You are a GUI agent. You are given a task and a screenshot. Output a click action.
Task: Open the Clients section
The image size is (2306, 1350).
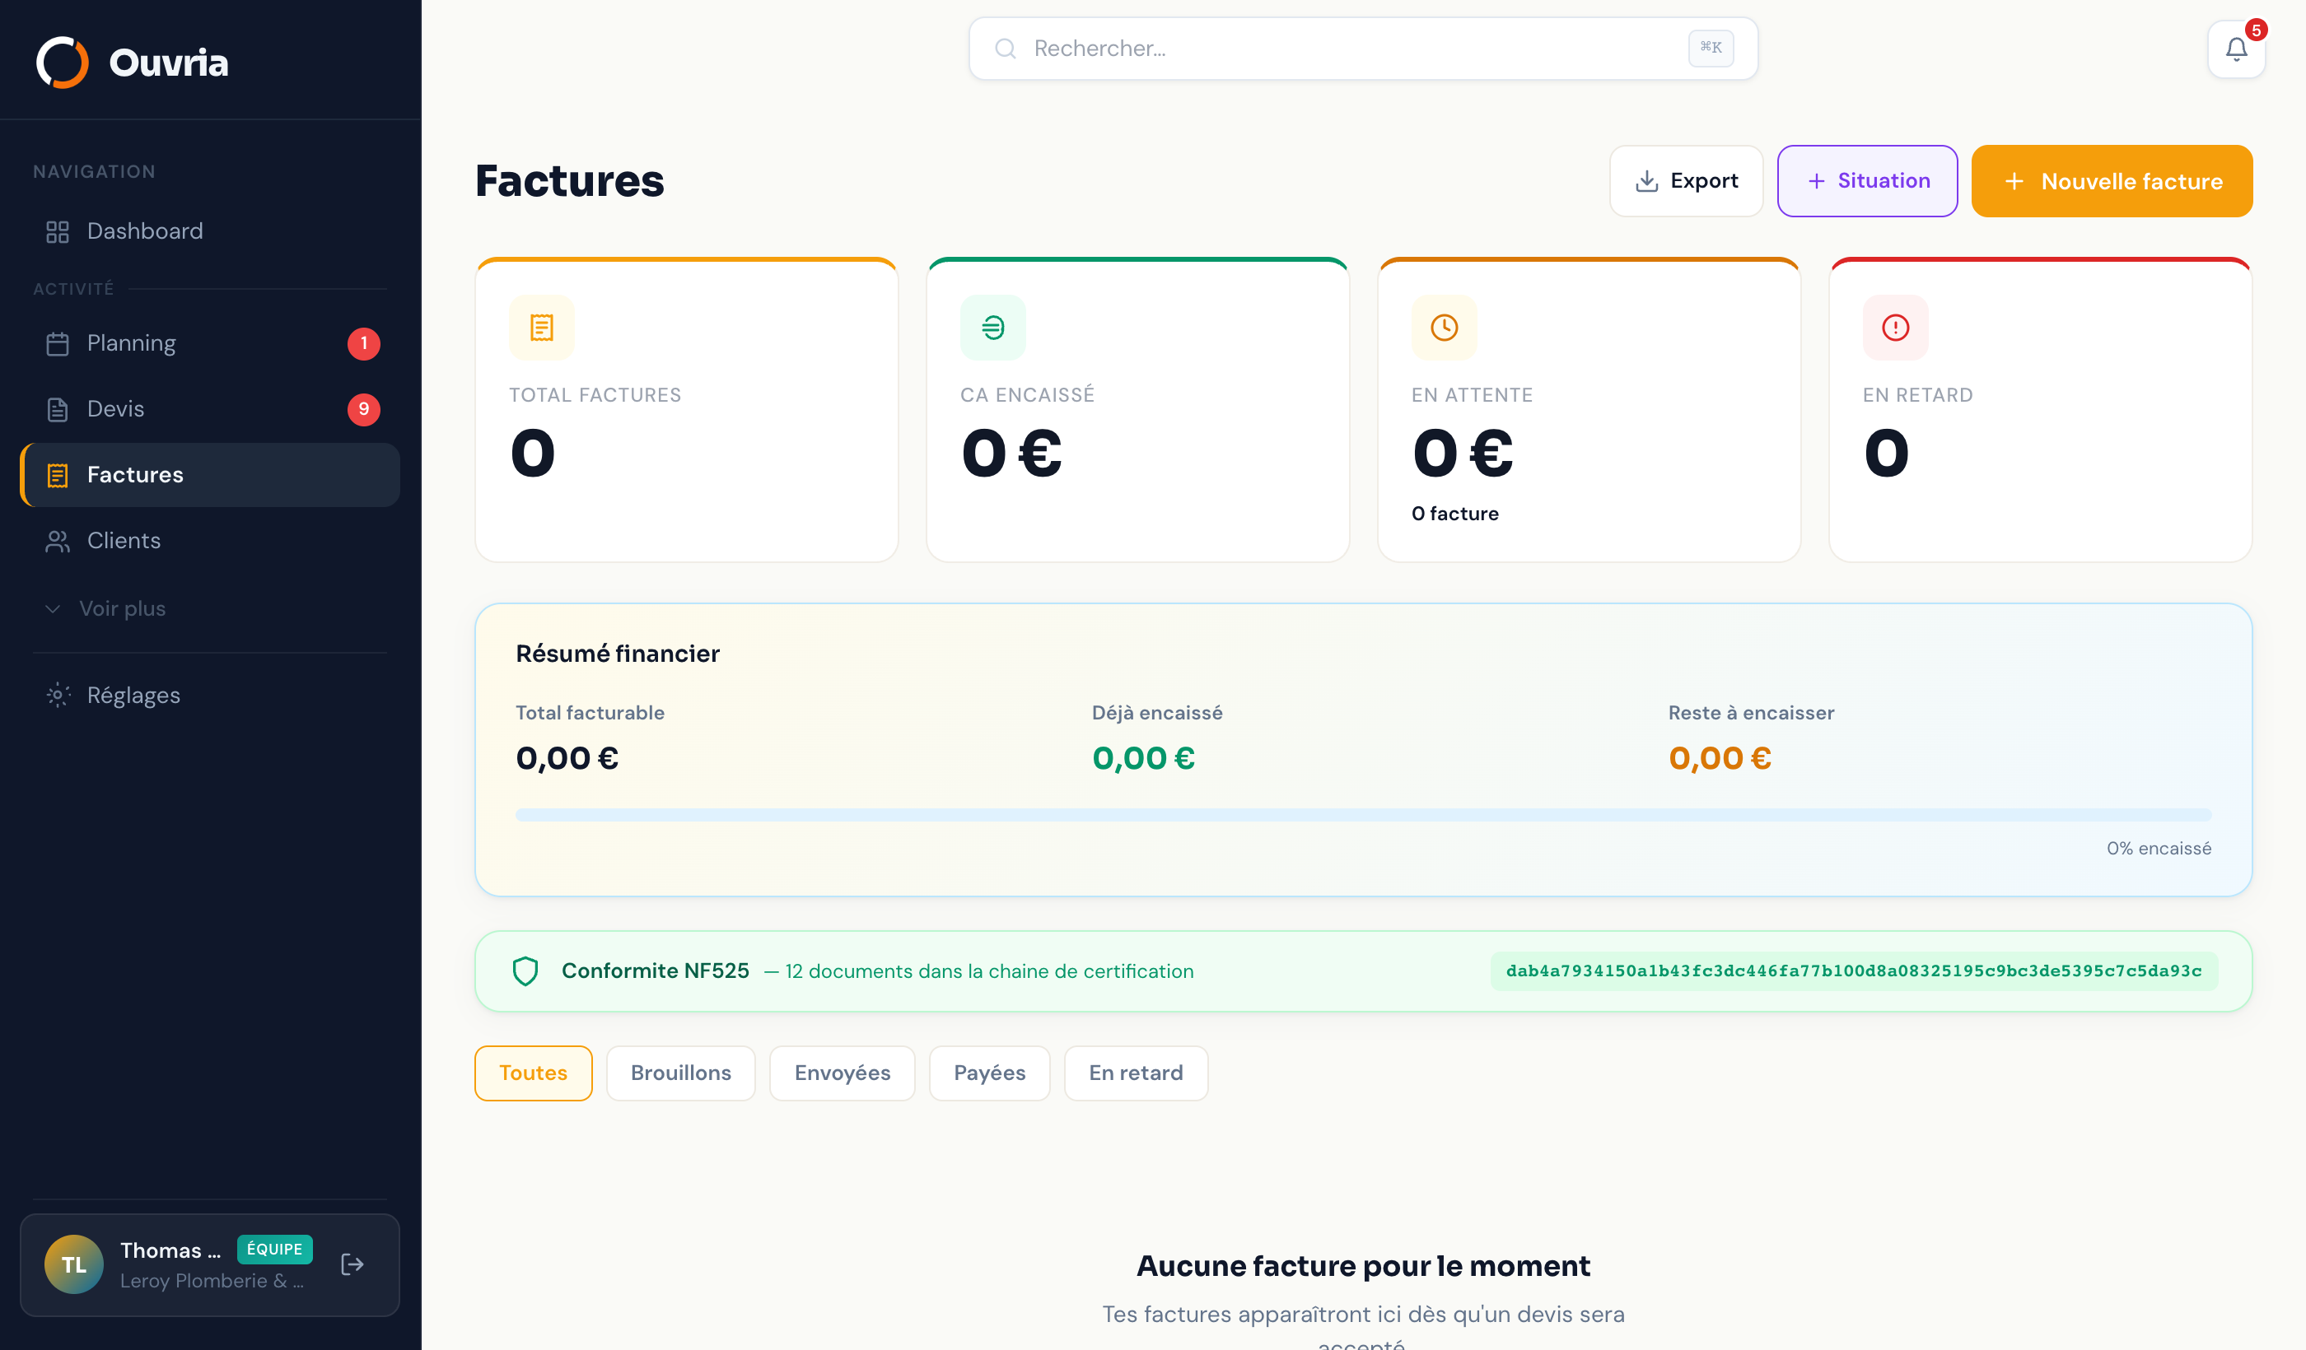[x=209, y=542]
